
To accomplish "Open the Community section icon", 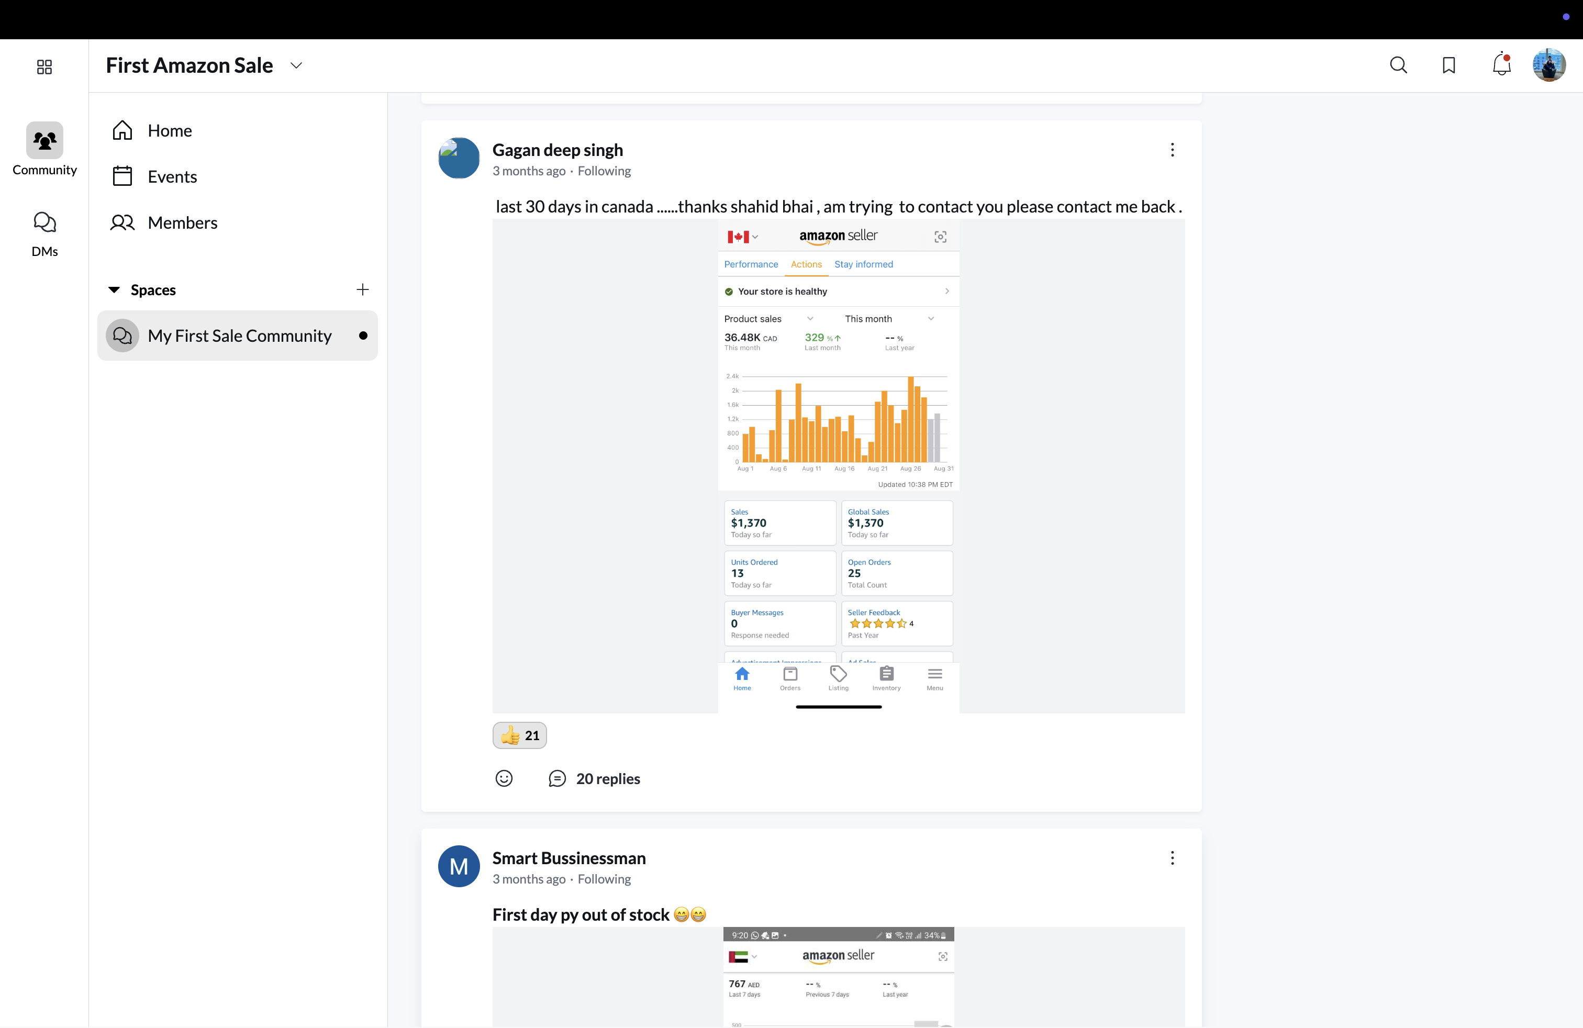I will (x=44, y=140).
